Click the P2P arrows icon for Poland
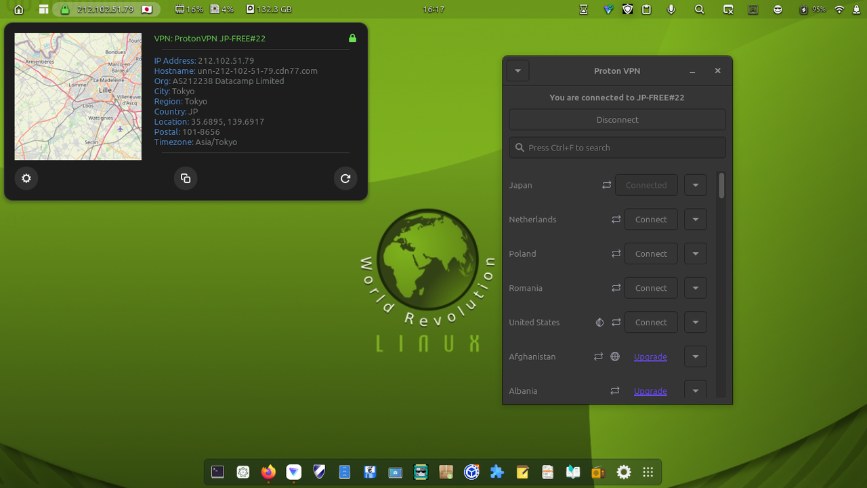Viewport: 867px width, 488px height. coord(616,253)
